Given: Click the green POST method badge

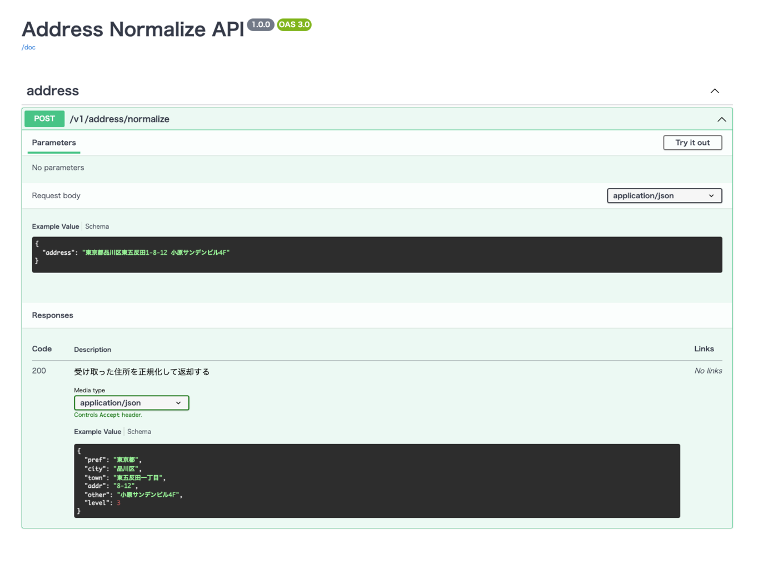Looking at the screenshot, I should point(44,119).
